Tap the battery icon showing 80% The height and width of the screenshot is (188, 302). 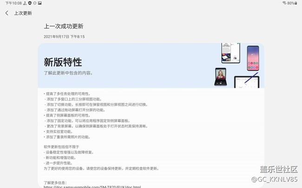(296, 3)
